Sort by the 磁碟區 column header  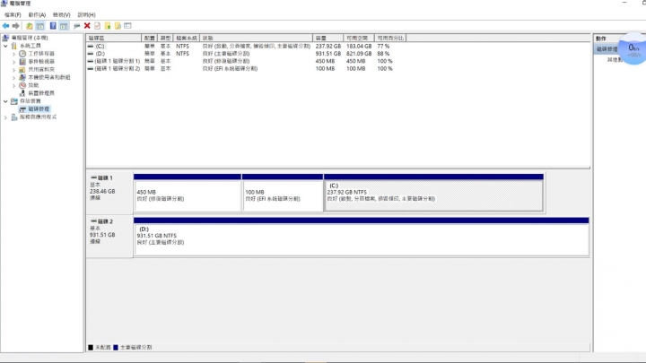click(114, 38)
